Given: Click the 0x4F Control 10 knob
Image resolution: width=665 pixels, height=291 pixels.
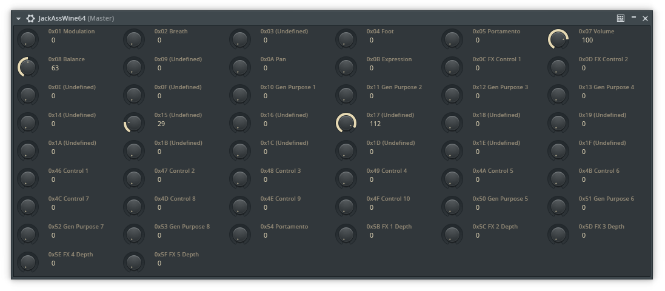Looking at the screenshot, I should pos(346,207).
